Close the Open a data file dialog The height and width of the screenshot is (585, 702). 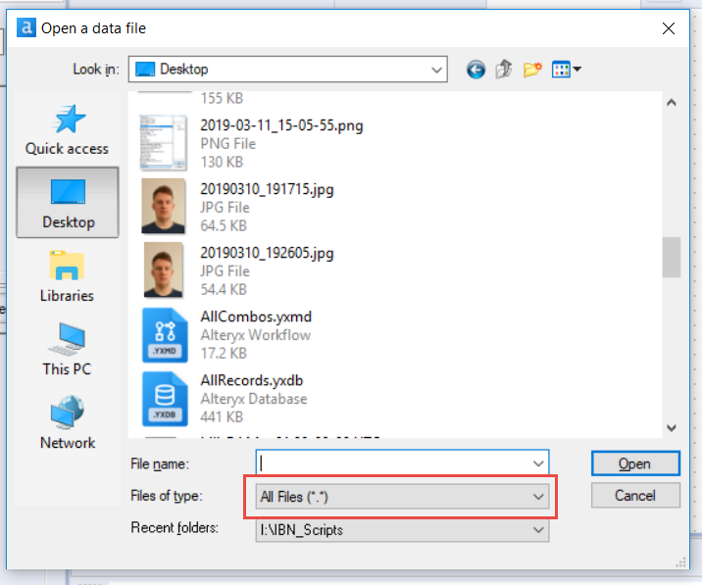coord(669,28)
